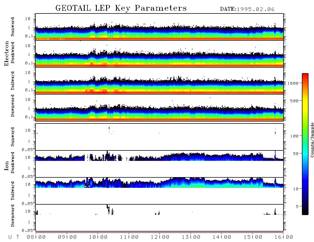Click the Electron 'Sunward' panel label
This screenshot has width=314, height=242.
point(13,27)
